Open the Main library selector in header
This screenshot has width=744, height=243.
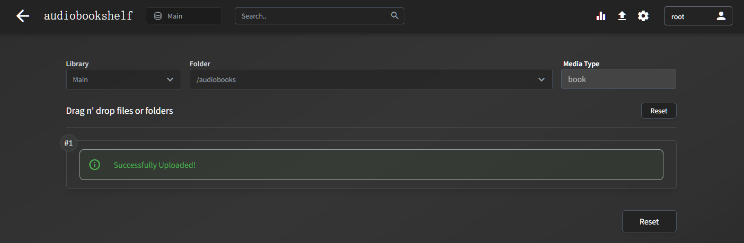184,16
